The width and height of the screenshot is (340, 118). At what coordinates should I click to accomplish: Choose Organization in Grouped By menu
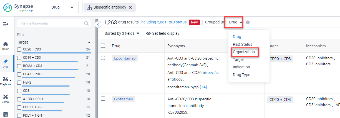coord(244,52)
